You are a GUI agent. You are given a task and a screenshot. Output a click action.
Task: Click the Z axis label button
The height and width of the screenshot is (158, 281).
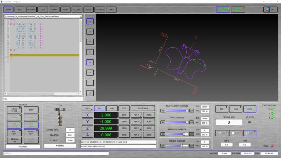(x=88, y=128)
